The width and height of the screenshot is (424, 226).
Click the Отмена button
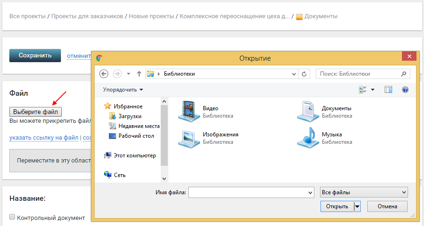coord(387,206)
